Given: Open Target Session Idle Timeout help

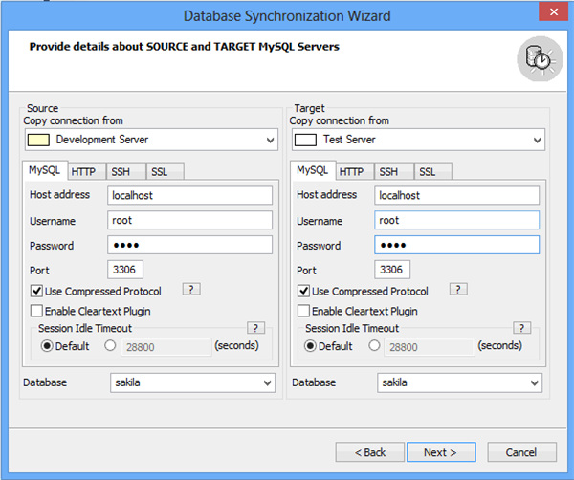Looking at the screenshot, I should (x=521, y=328).
